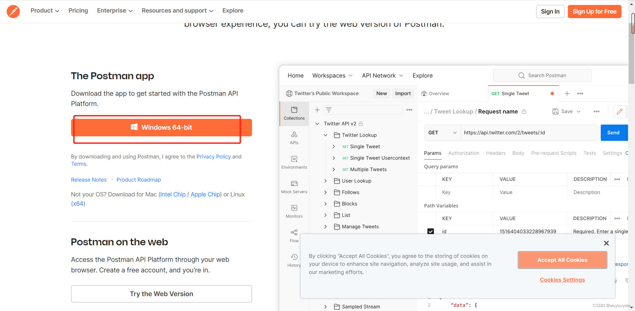Download Windows 64-bit Postman app
This screenshot has width=635, height=311.
click(x=161, y=127)
